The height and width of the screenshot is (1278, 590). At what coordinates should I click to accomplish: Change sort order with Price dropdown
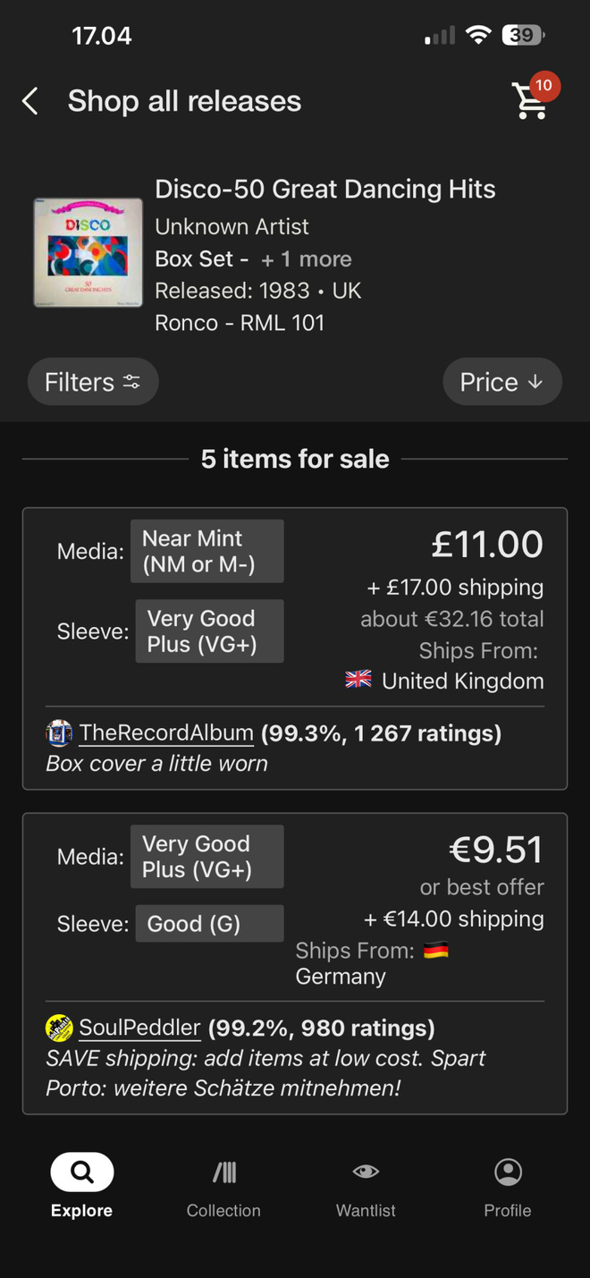(502, 382)
